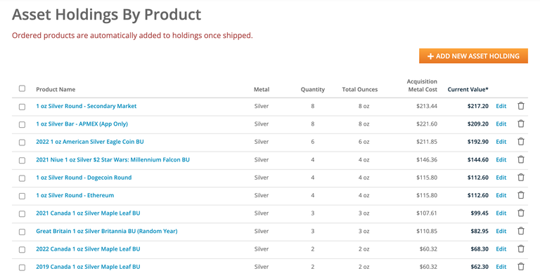Delete the 1 oz Silver Round Secondary Market holding
Image resolution: width=540 pixels, height=278 pixels.
(x=521, y=106)
